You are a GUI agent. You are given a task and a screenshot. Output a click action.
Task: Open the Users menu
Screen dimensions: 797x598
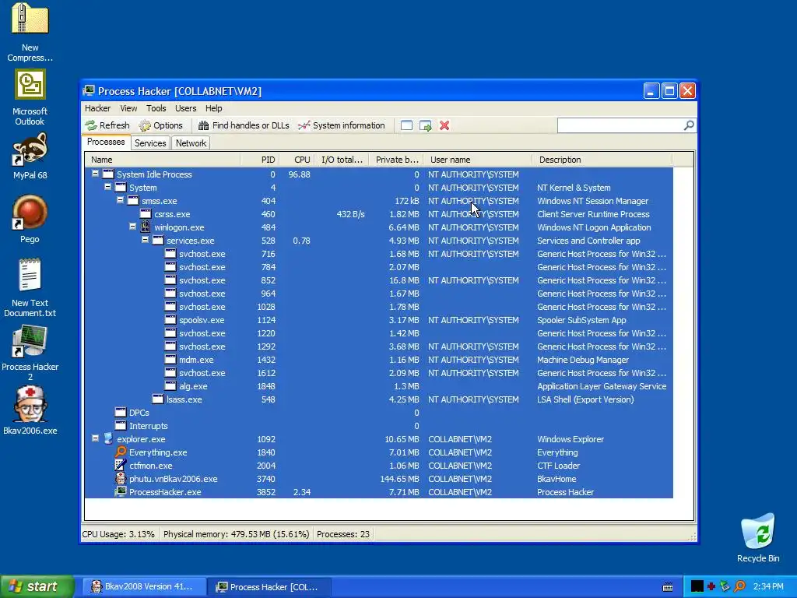click(x=185, y=108)
